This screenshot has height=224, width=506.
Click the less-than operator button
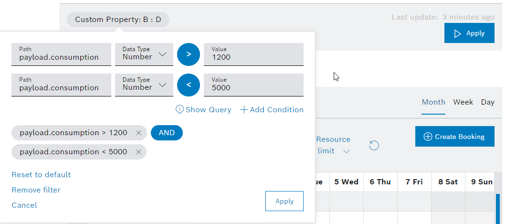coord(189,85)
